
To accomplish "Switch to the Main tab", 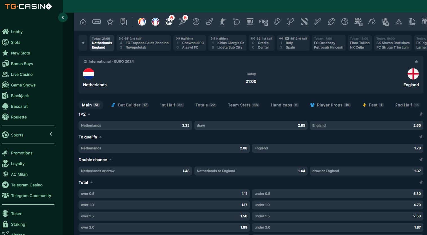I will 90,105.
